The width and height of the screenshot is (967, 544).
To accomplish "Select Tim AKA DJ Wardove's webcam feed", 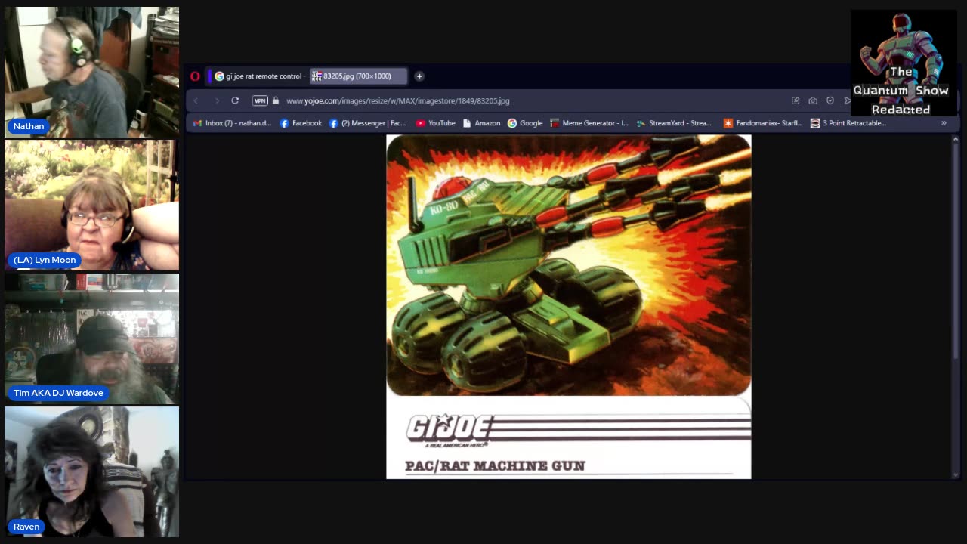I will click(x=92, y=338).
